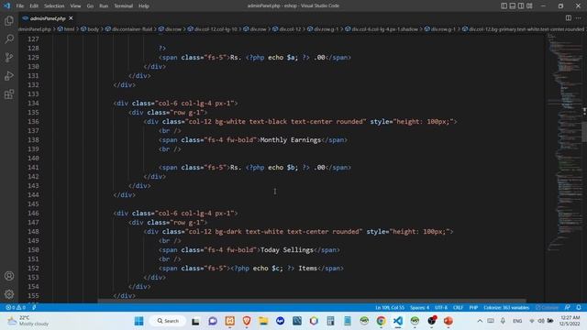Screen dimensions: 587x330
Task: Open the notifications bell in status bar
Action: coord(579,308)
